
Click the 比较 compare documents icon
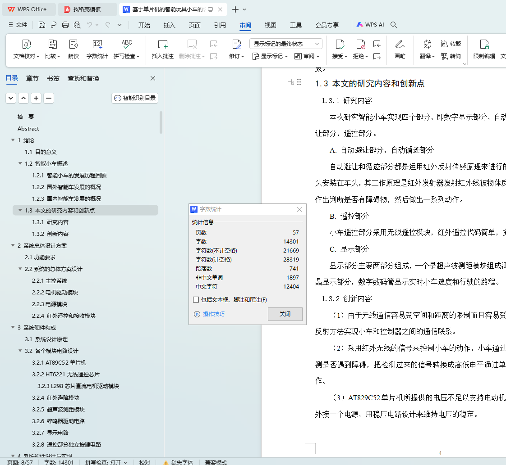[x=52, y=44]
